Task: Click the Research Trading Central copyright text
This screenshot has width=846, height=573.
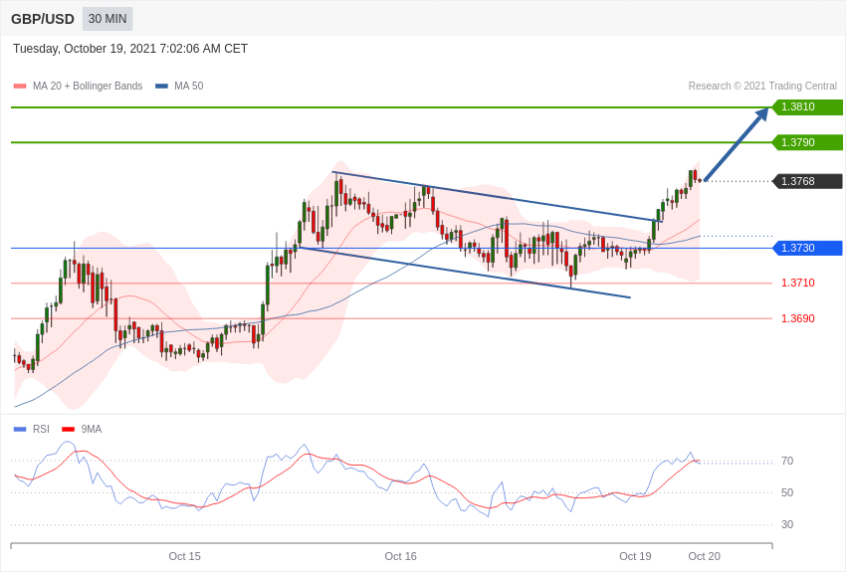Action: [x=762, y=87]
